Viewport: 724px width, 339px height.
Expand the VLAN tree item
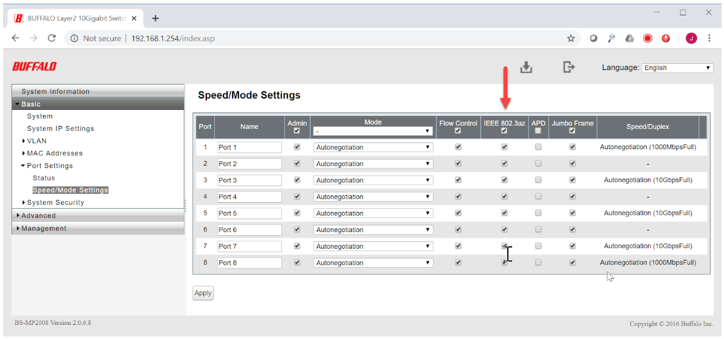coord(36,141)
